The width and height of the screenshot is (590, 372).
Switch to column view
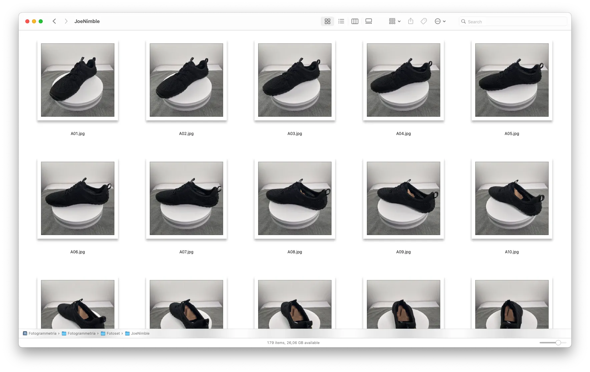355,21
